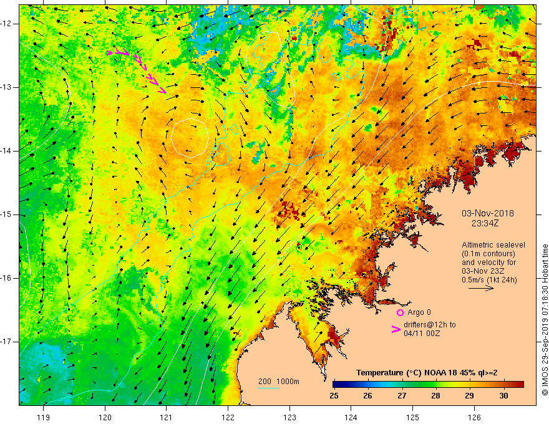The width and height of the screenshot is (549, 424).
Task: Click the 121 longitude axis label
Action: tap(167, 417)
